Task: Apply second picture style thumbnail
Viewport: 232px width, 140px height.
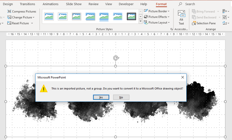Action: pyautogui.click(x=63, y=16)
